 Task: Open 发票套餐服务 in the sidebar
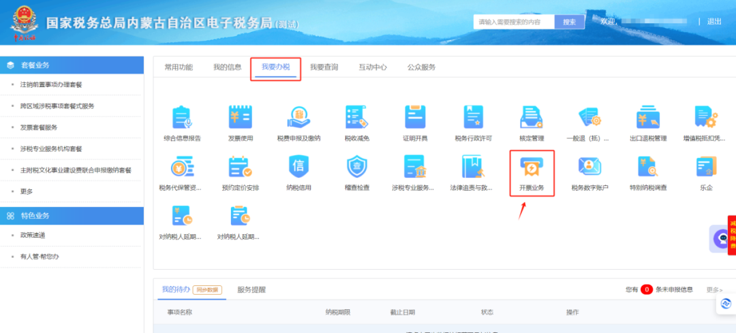pos(39,127)
